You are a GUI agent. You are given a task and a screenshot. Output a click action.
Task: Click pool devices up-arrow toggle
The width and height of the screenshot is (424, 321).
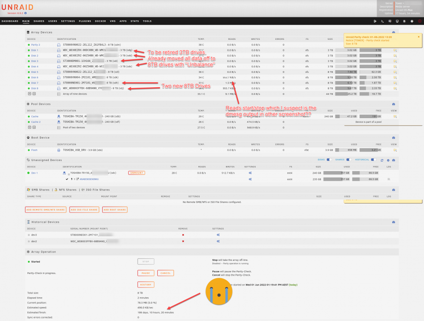click(x=34, y=127)
